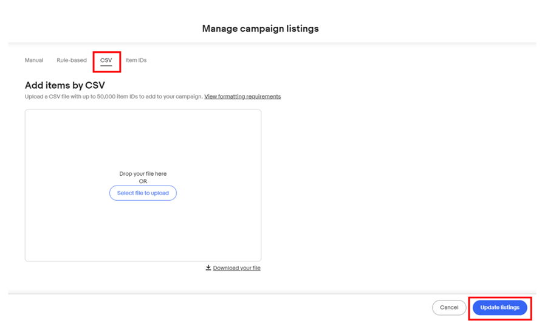Click the Drop your file here text

[x=143, y=174]
